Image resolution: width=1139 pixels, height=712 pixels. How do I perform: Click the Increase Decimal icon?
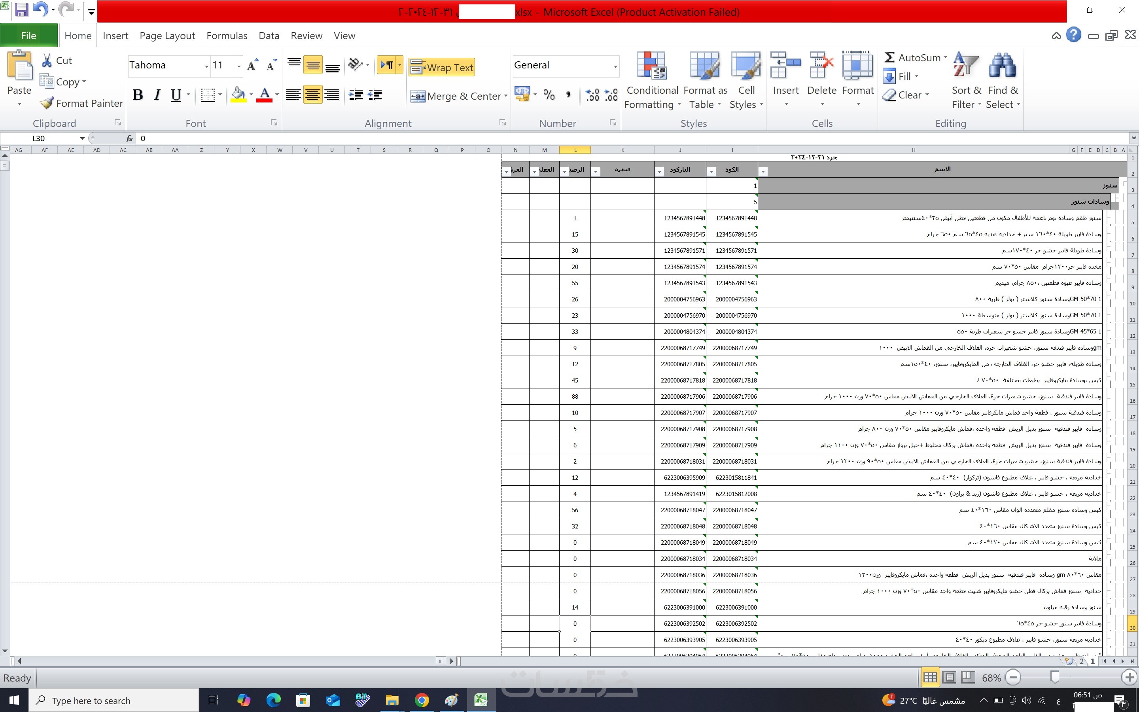592,95
